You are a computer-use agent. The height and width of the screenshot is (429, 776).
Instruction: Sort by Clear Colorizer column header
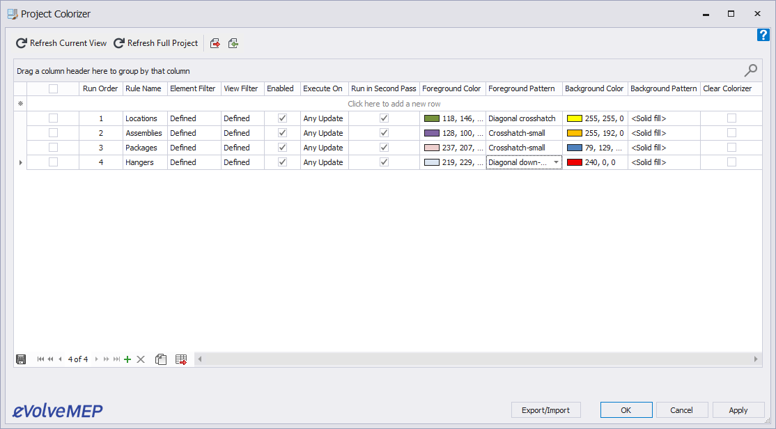[x=731, y=88]
